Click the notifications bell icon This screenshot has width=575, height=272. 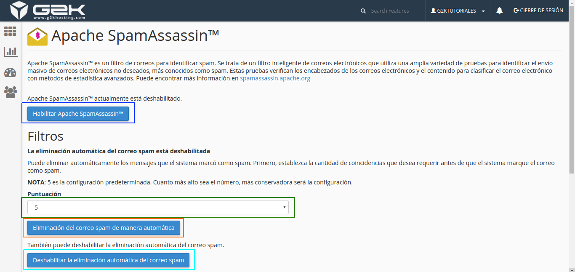(x=500, y=11)
